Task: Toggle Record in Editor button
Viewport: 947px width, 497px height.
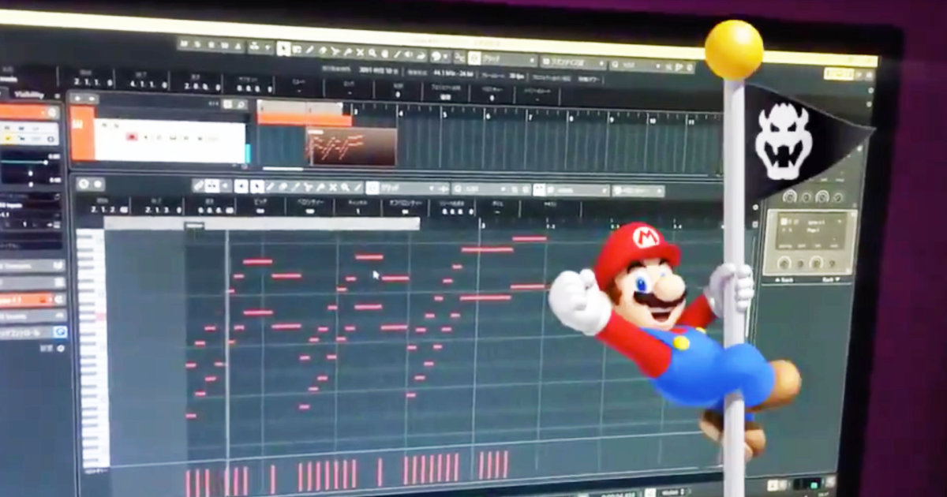Action: click(99, 184)
